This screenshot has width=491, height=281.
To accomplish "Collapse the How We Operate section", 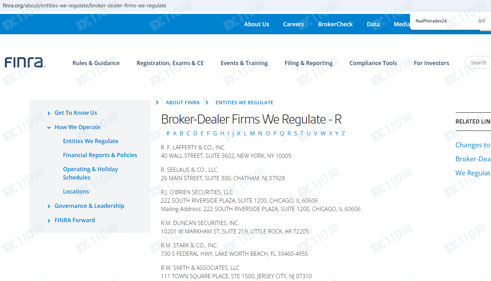I will [x=49, y=127].
